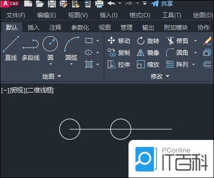The height and width of the screenshot is (178, 214).
Task: Open the 绘图(D) menu
Action: click(x=203, y=15)
